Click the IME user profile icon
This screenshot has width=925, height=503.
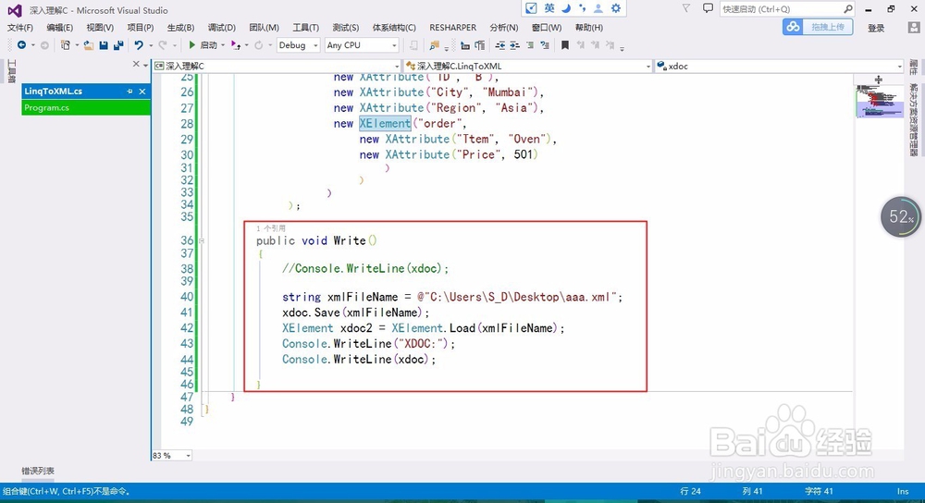tap(598, 7)
